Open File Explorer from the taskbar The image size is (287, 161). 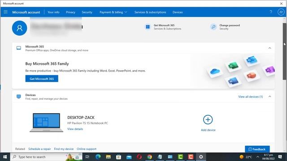coord(109,157)
